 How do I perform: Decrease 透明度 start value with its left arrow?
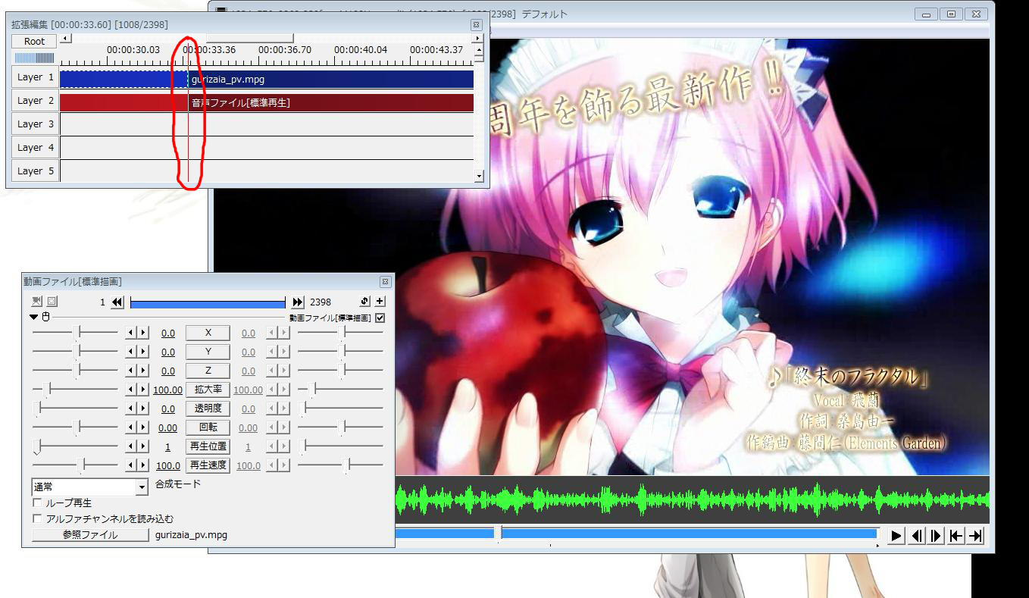click(130, 409)
